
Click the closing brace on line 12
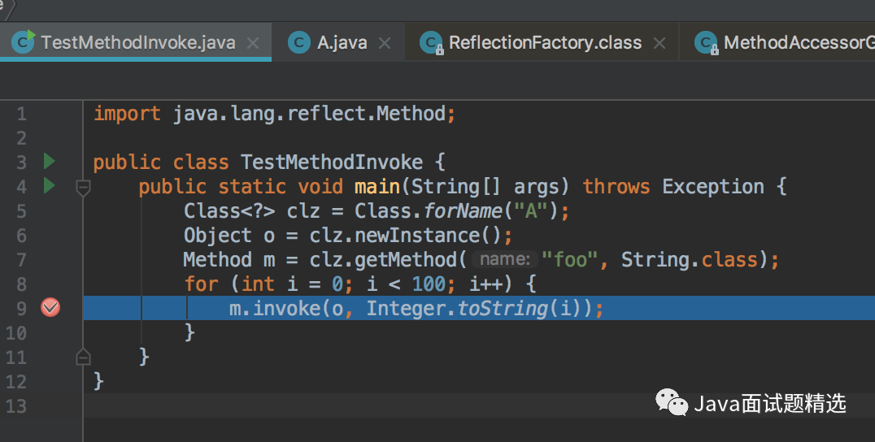tap(98, 381)
